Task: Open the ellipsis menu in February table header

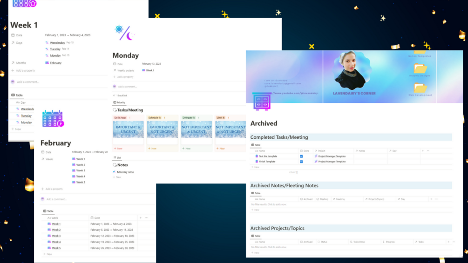Action: pos(146,218)
